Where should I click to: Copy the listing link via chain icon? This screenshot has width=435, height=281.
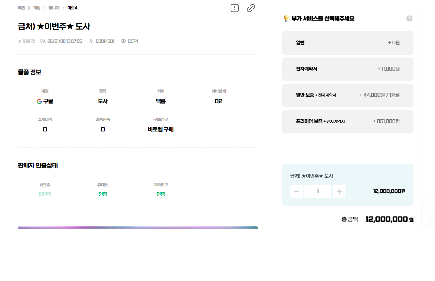click(251, 8)
